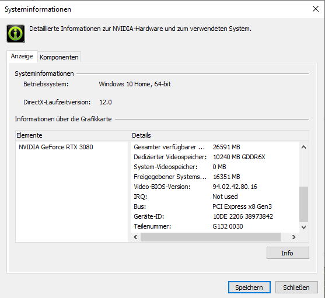Click the vertical scrollbar down arrow
325x298 pixels.
point(303,227)
